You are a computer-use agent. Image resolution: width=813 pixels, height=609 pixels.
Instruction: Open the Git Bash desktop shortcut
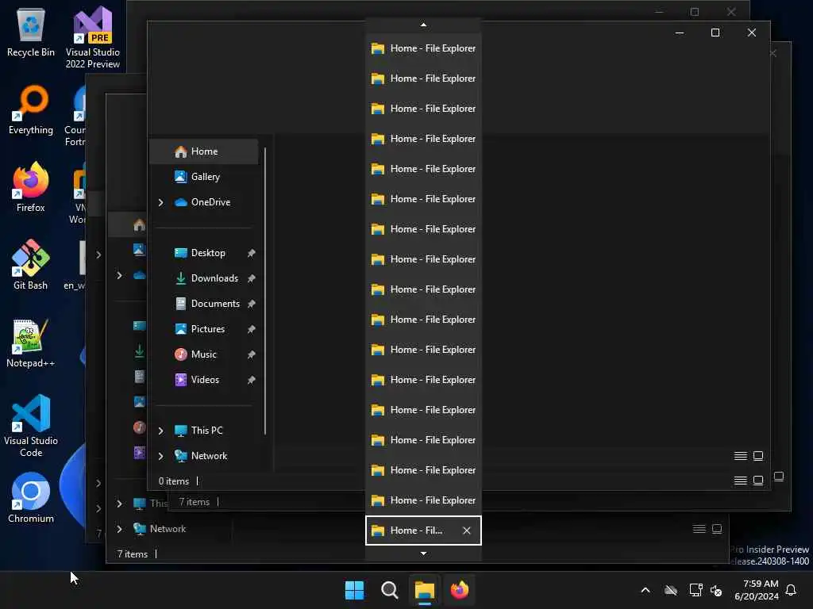31,265
